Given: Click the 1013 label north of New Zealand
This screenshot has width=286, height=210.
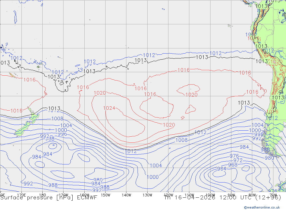Looking at the screenshot, I should tap(54, 108).
